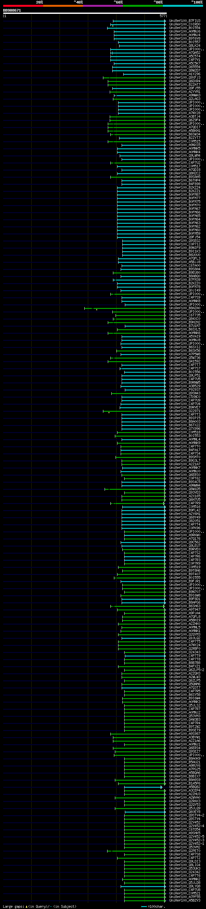The image size is (206, 909).
Task: Click the cyan alignment bar for UniRef100_A5BQ82
Action: (x=143, y=787)
